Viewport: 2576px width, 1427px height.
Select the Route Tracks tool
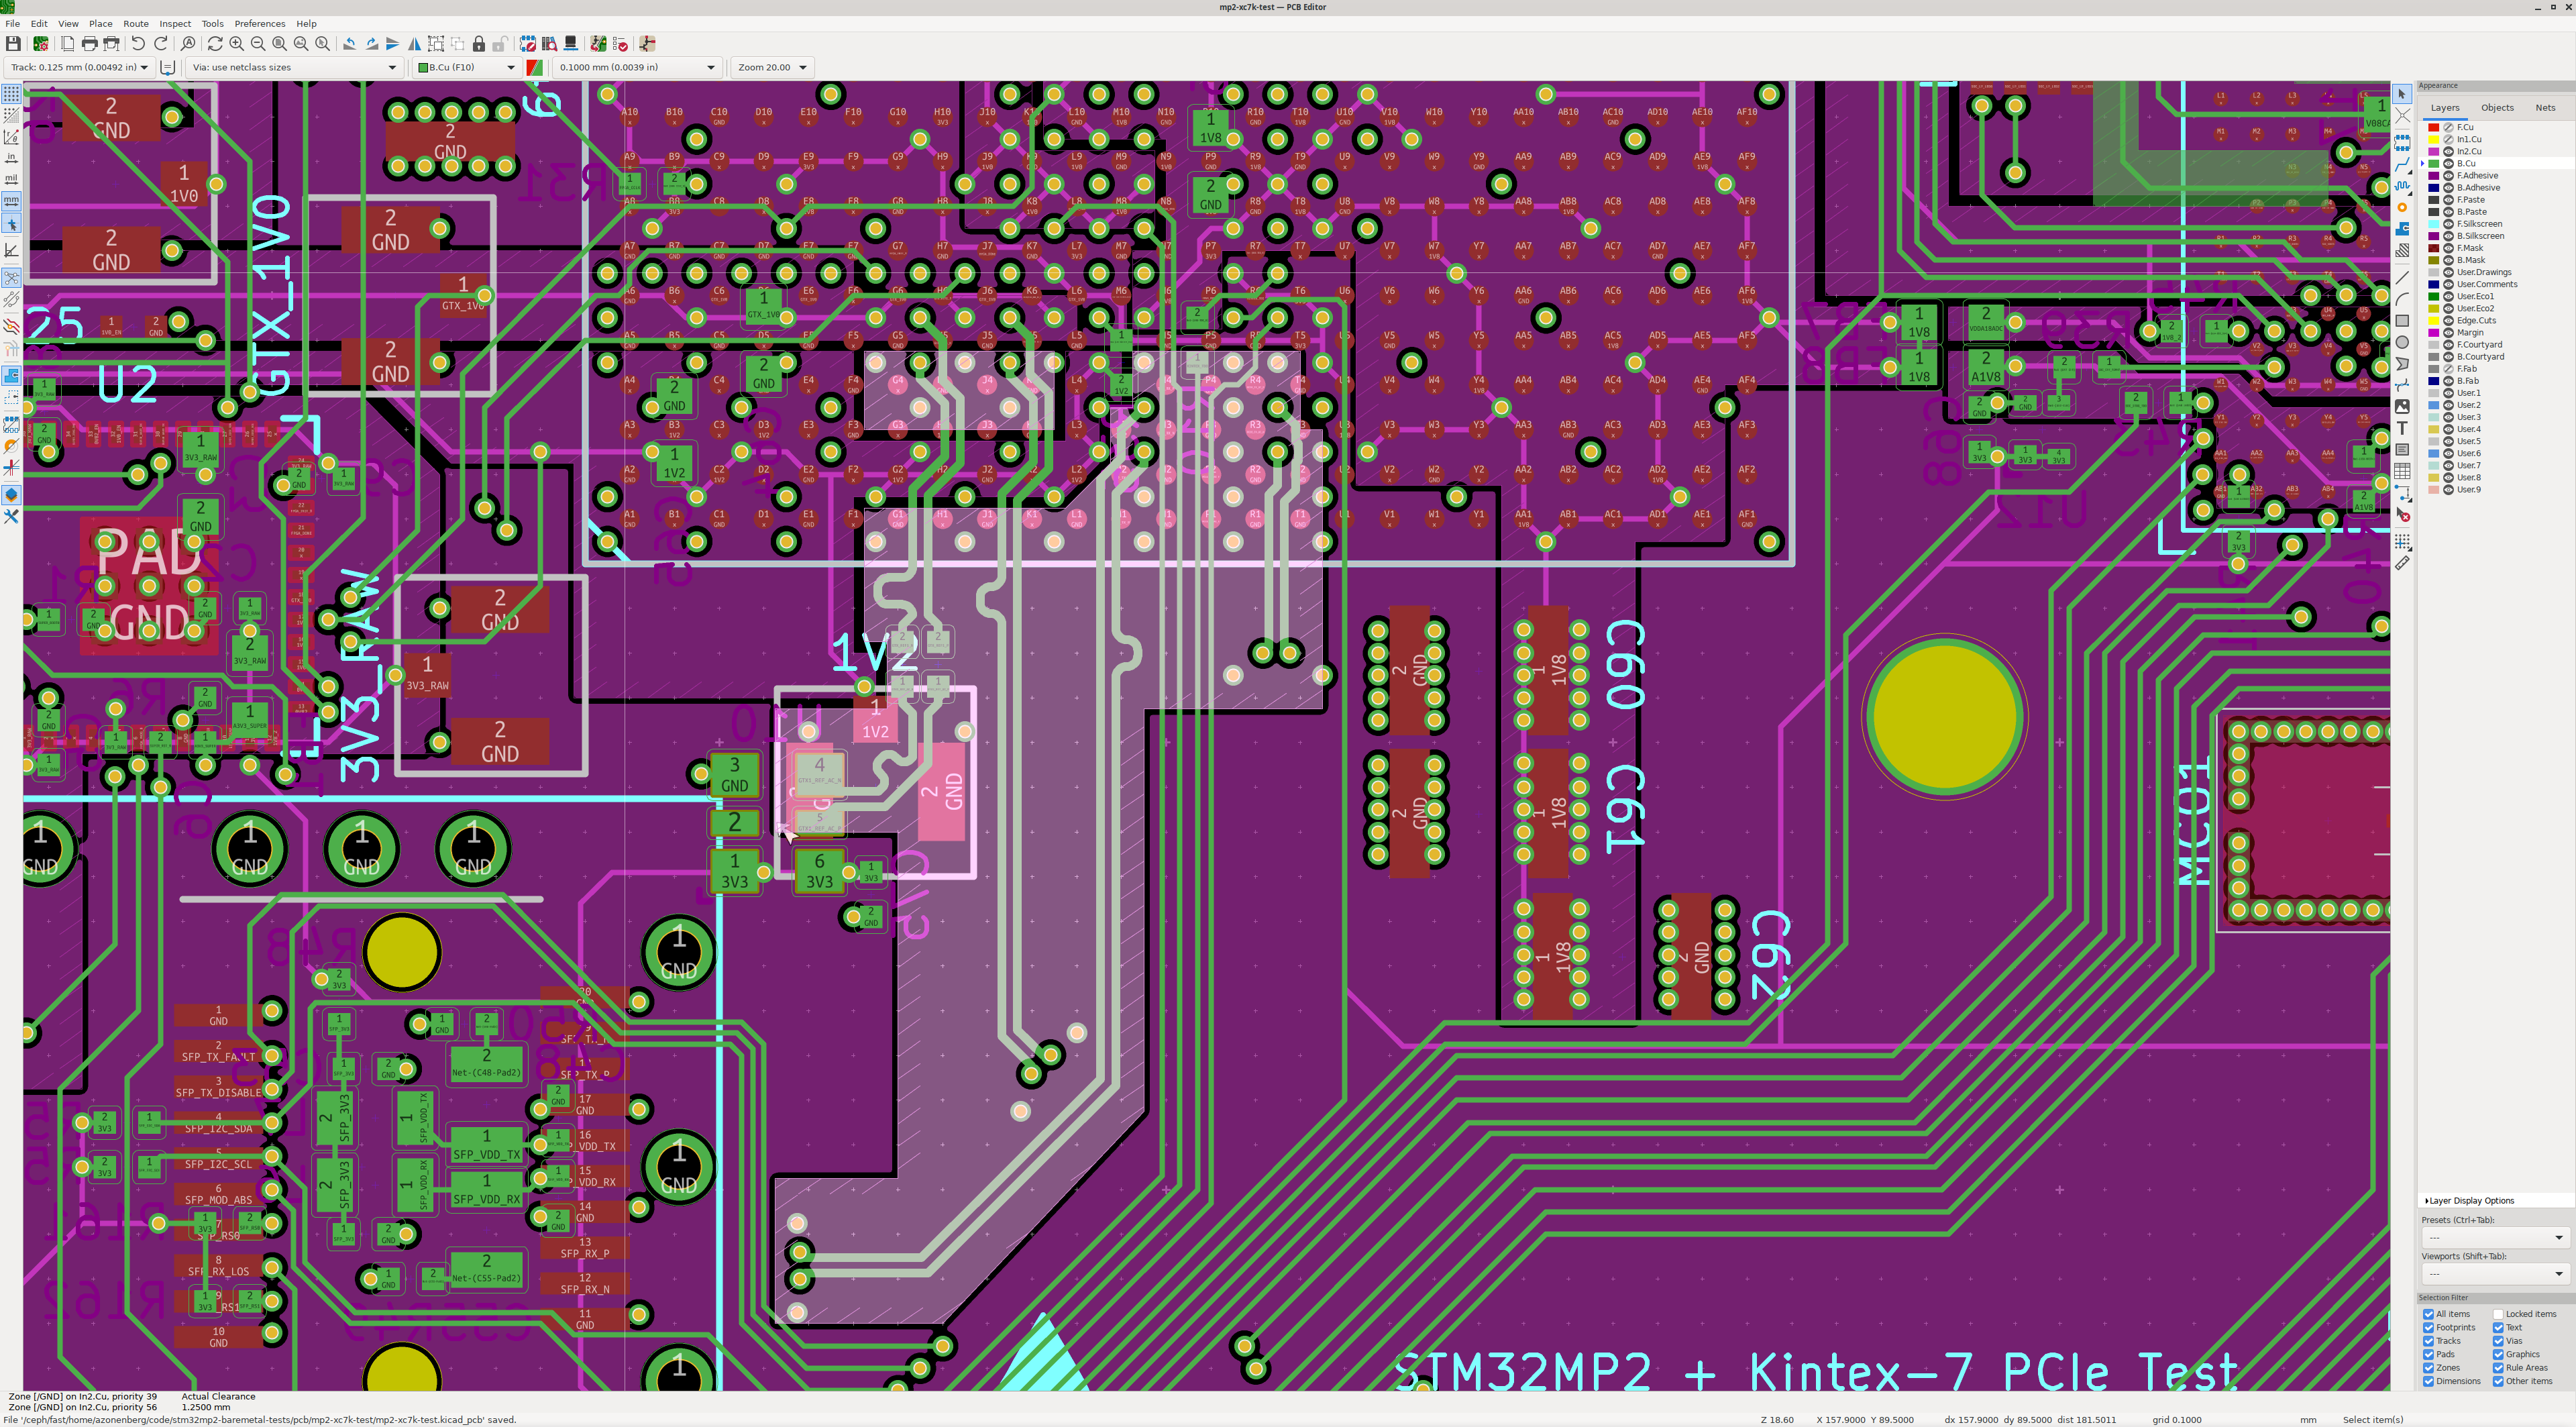click(x=2402, y=164)
